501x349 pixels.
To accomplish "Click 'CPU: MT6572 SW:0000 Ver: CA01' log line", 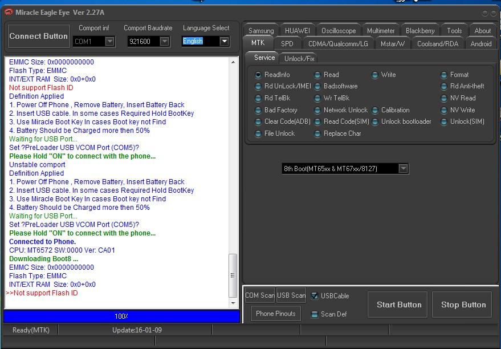I will (x=62, y=250).
